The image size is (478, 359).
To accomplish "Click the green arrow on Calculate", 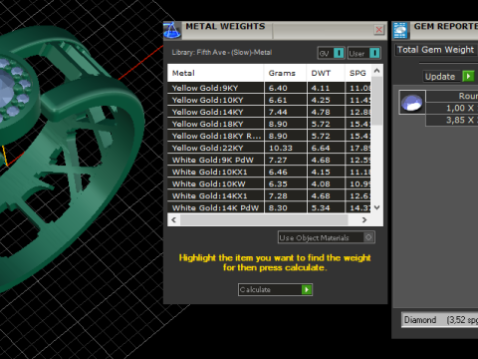I will click(x=307, y=289).
